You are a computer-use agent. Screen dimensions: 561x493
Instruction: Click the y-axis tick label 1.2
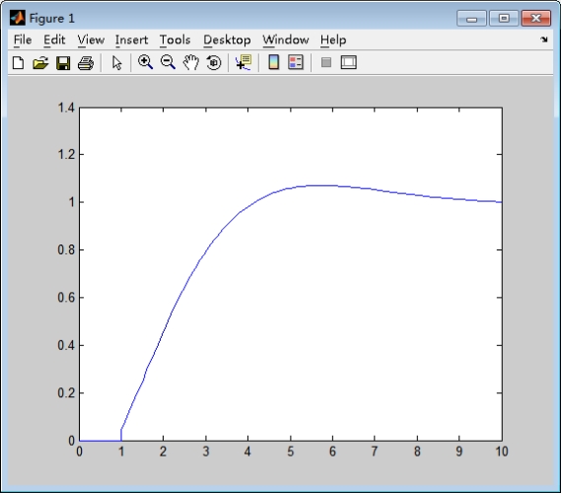[x=66, y=154]
